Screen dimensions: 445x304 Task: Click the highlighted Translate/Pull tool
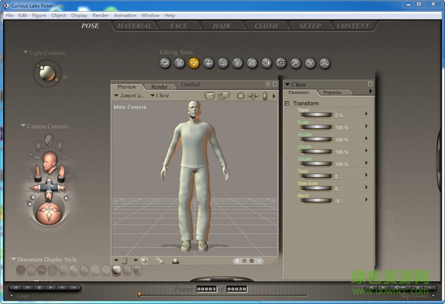[x=194, y=63]
